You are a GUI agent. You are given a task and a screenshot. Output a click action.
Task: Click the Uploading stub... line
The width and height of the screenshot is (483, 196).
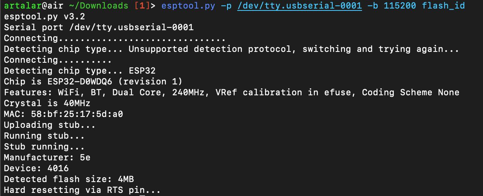pos(50,125)
